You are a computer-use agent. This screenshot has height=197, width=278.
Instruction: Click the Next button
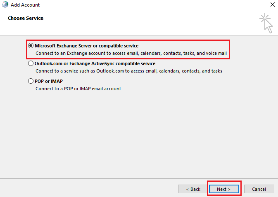(x=224, y=189)
